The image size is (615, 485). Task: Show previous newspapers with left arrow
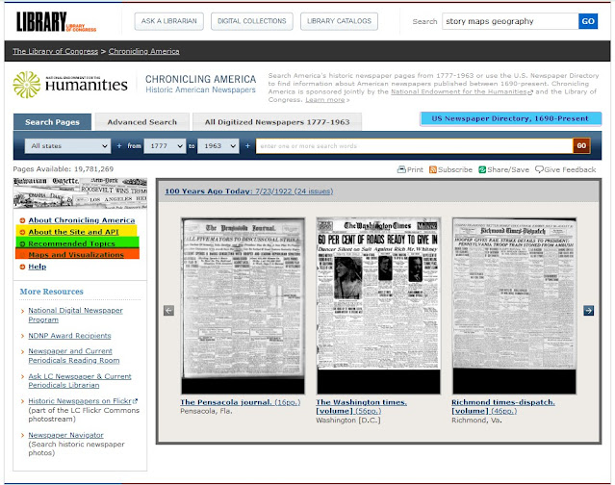tap(168, 311)
